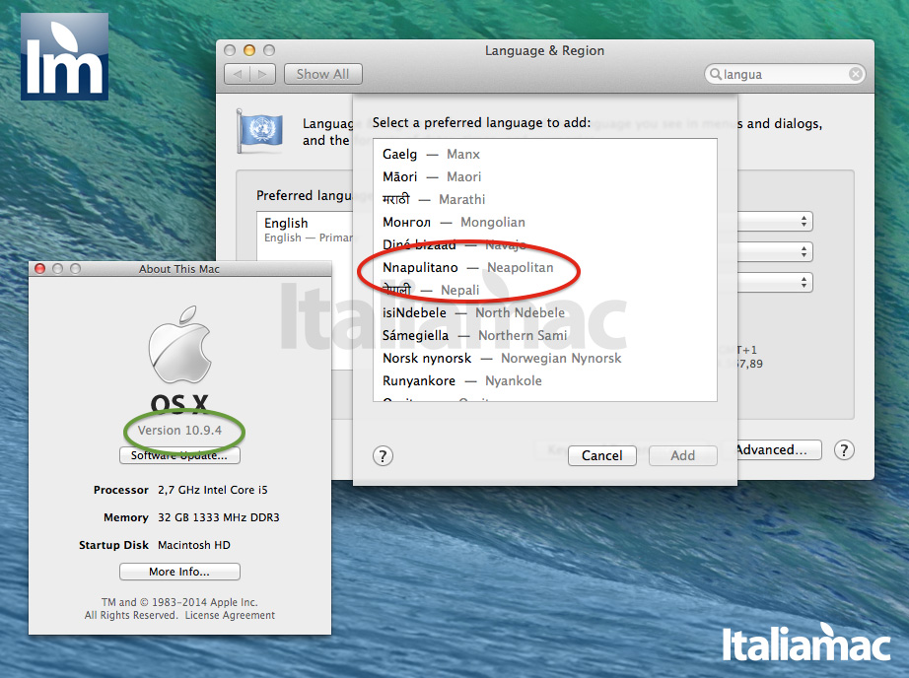The width and height of the screenshot is (909, 678).
Task: Select "isiNdebele — North Ndebele" row
Action: [545, 312]
